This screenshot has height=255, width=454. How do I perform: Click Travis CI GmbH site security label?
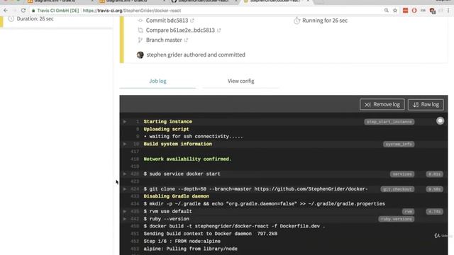pos(55,11)
